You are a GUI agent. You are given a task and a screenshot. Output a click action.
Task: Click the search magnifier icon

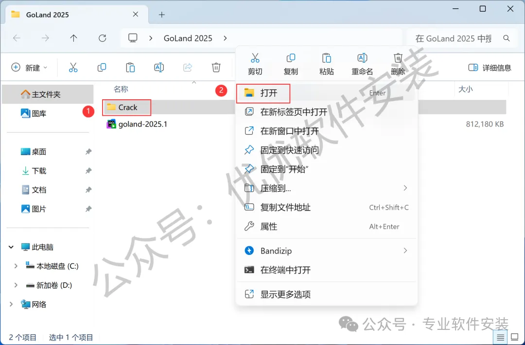(x=507, y=38)
